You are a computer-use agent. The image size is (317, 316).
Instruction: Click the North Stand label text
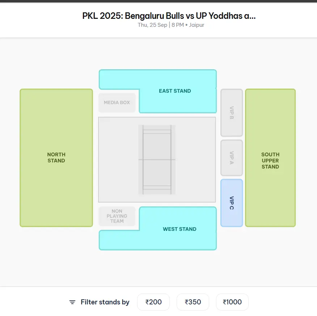click(56, 158)
